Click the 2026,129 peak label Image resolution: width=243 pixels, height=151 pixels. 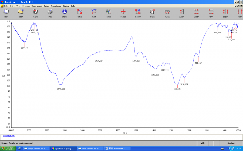[99, 61]
